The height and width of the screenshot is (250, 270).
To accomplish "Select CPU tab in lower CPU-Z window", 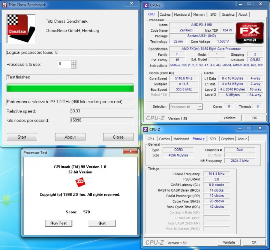I will pos(151,139).
